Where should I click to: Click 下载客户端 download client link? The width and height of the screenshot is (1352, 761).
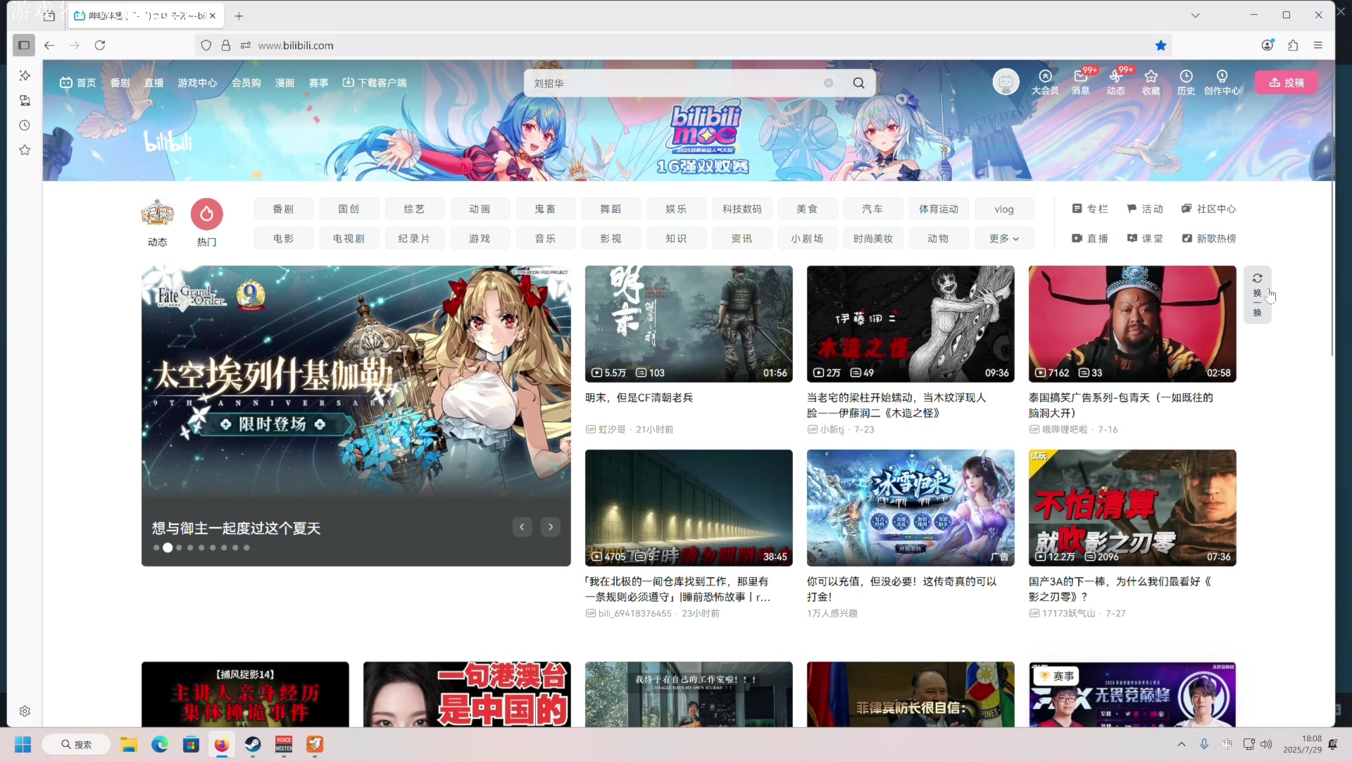click(x=375, y=82)
